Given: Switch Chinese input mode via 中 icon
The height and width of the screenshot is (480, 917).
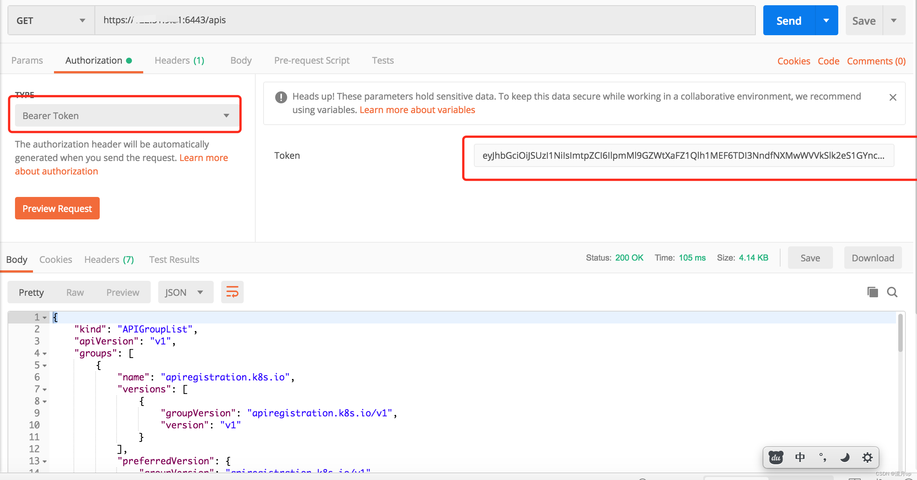Looking at the screenshot, I should click(x=800, y=457).
